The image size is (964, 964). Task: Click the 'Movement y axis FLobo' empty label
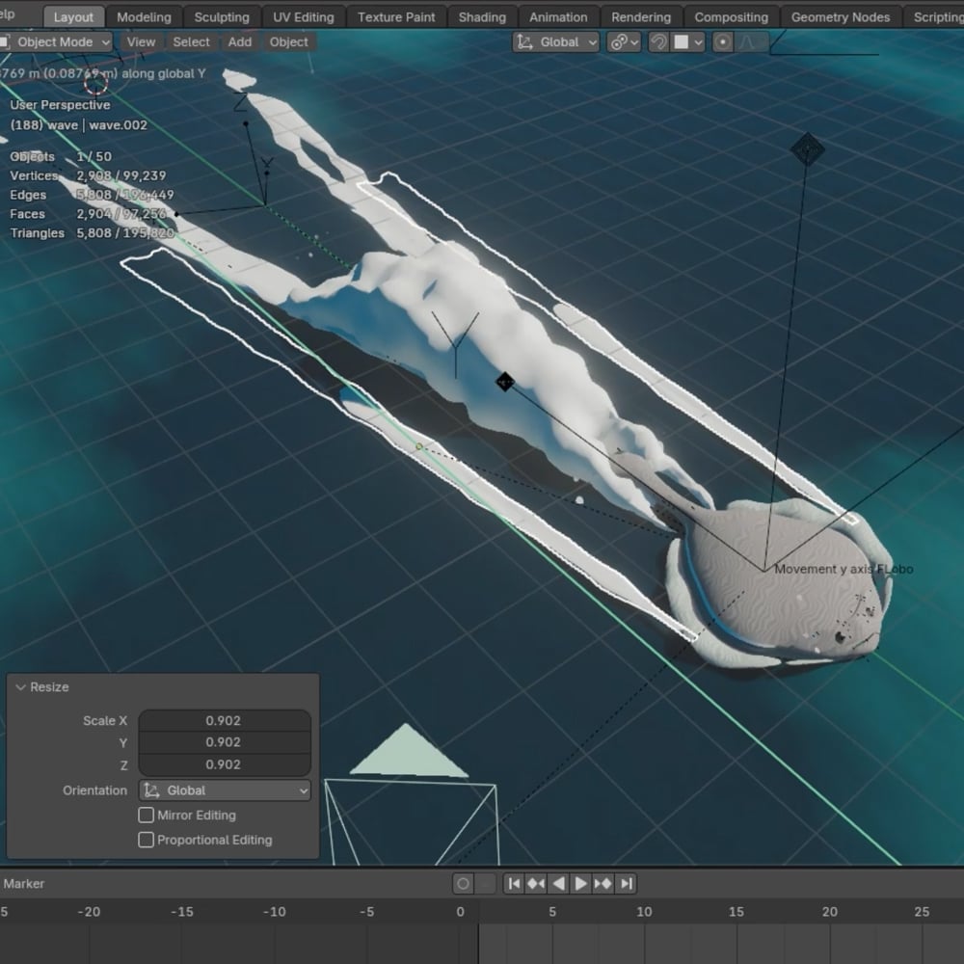843,570
